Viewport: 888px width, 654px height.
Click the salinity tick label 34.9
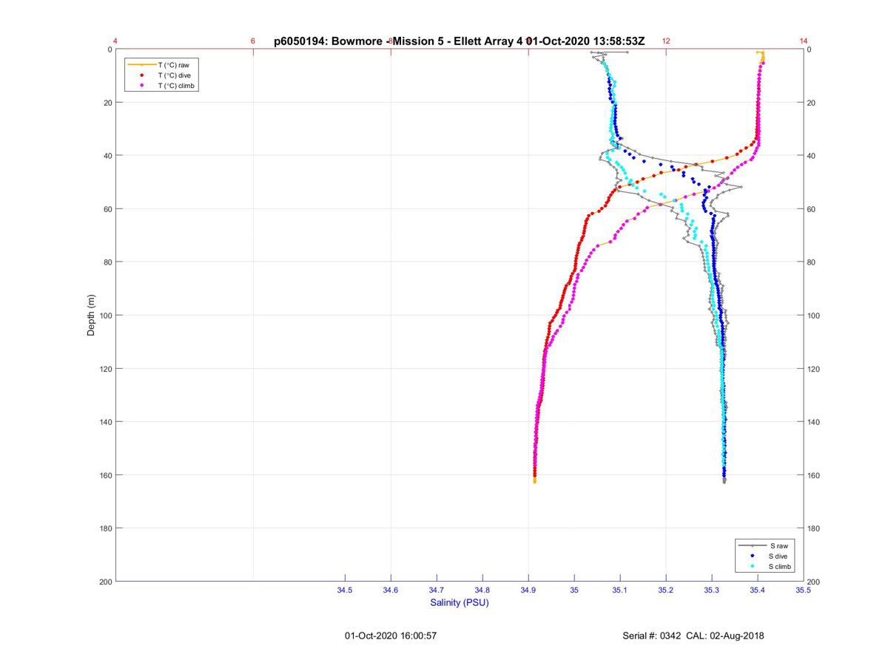pos(528,590)
